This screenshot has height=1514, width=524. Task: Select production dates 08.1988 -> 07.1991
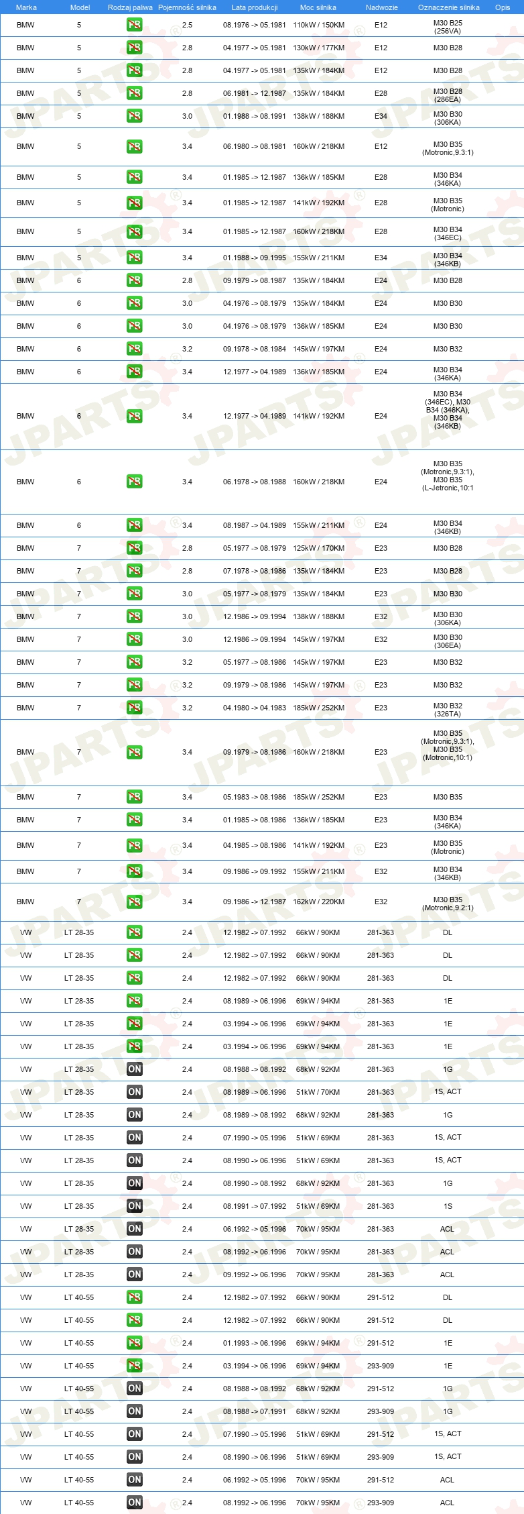[x=255, y=1411]
